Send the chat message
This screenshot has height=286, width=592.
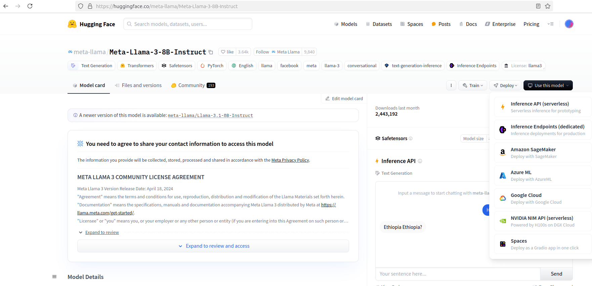(x=556, y=274)
